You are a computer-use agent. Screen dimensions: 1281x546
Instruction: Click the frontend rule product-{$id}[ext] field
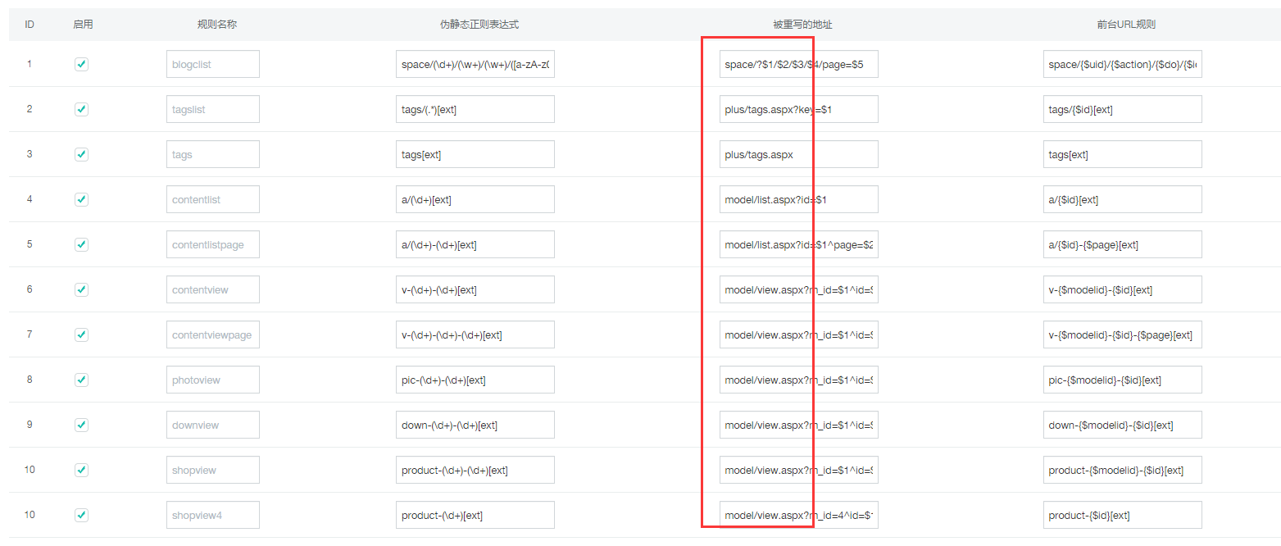(x=1121, y=514)
